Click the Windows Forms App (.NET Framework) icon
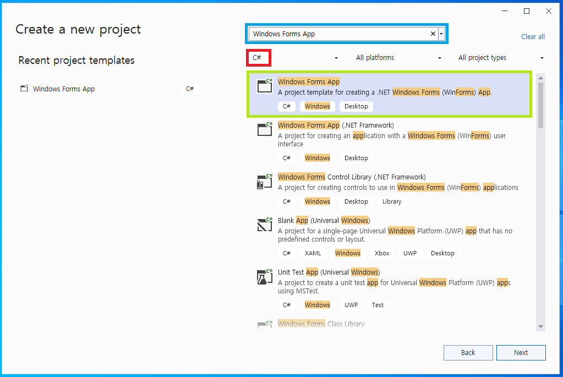This screenshot has height=377, width=563. click(x=265, y=129)
